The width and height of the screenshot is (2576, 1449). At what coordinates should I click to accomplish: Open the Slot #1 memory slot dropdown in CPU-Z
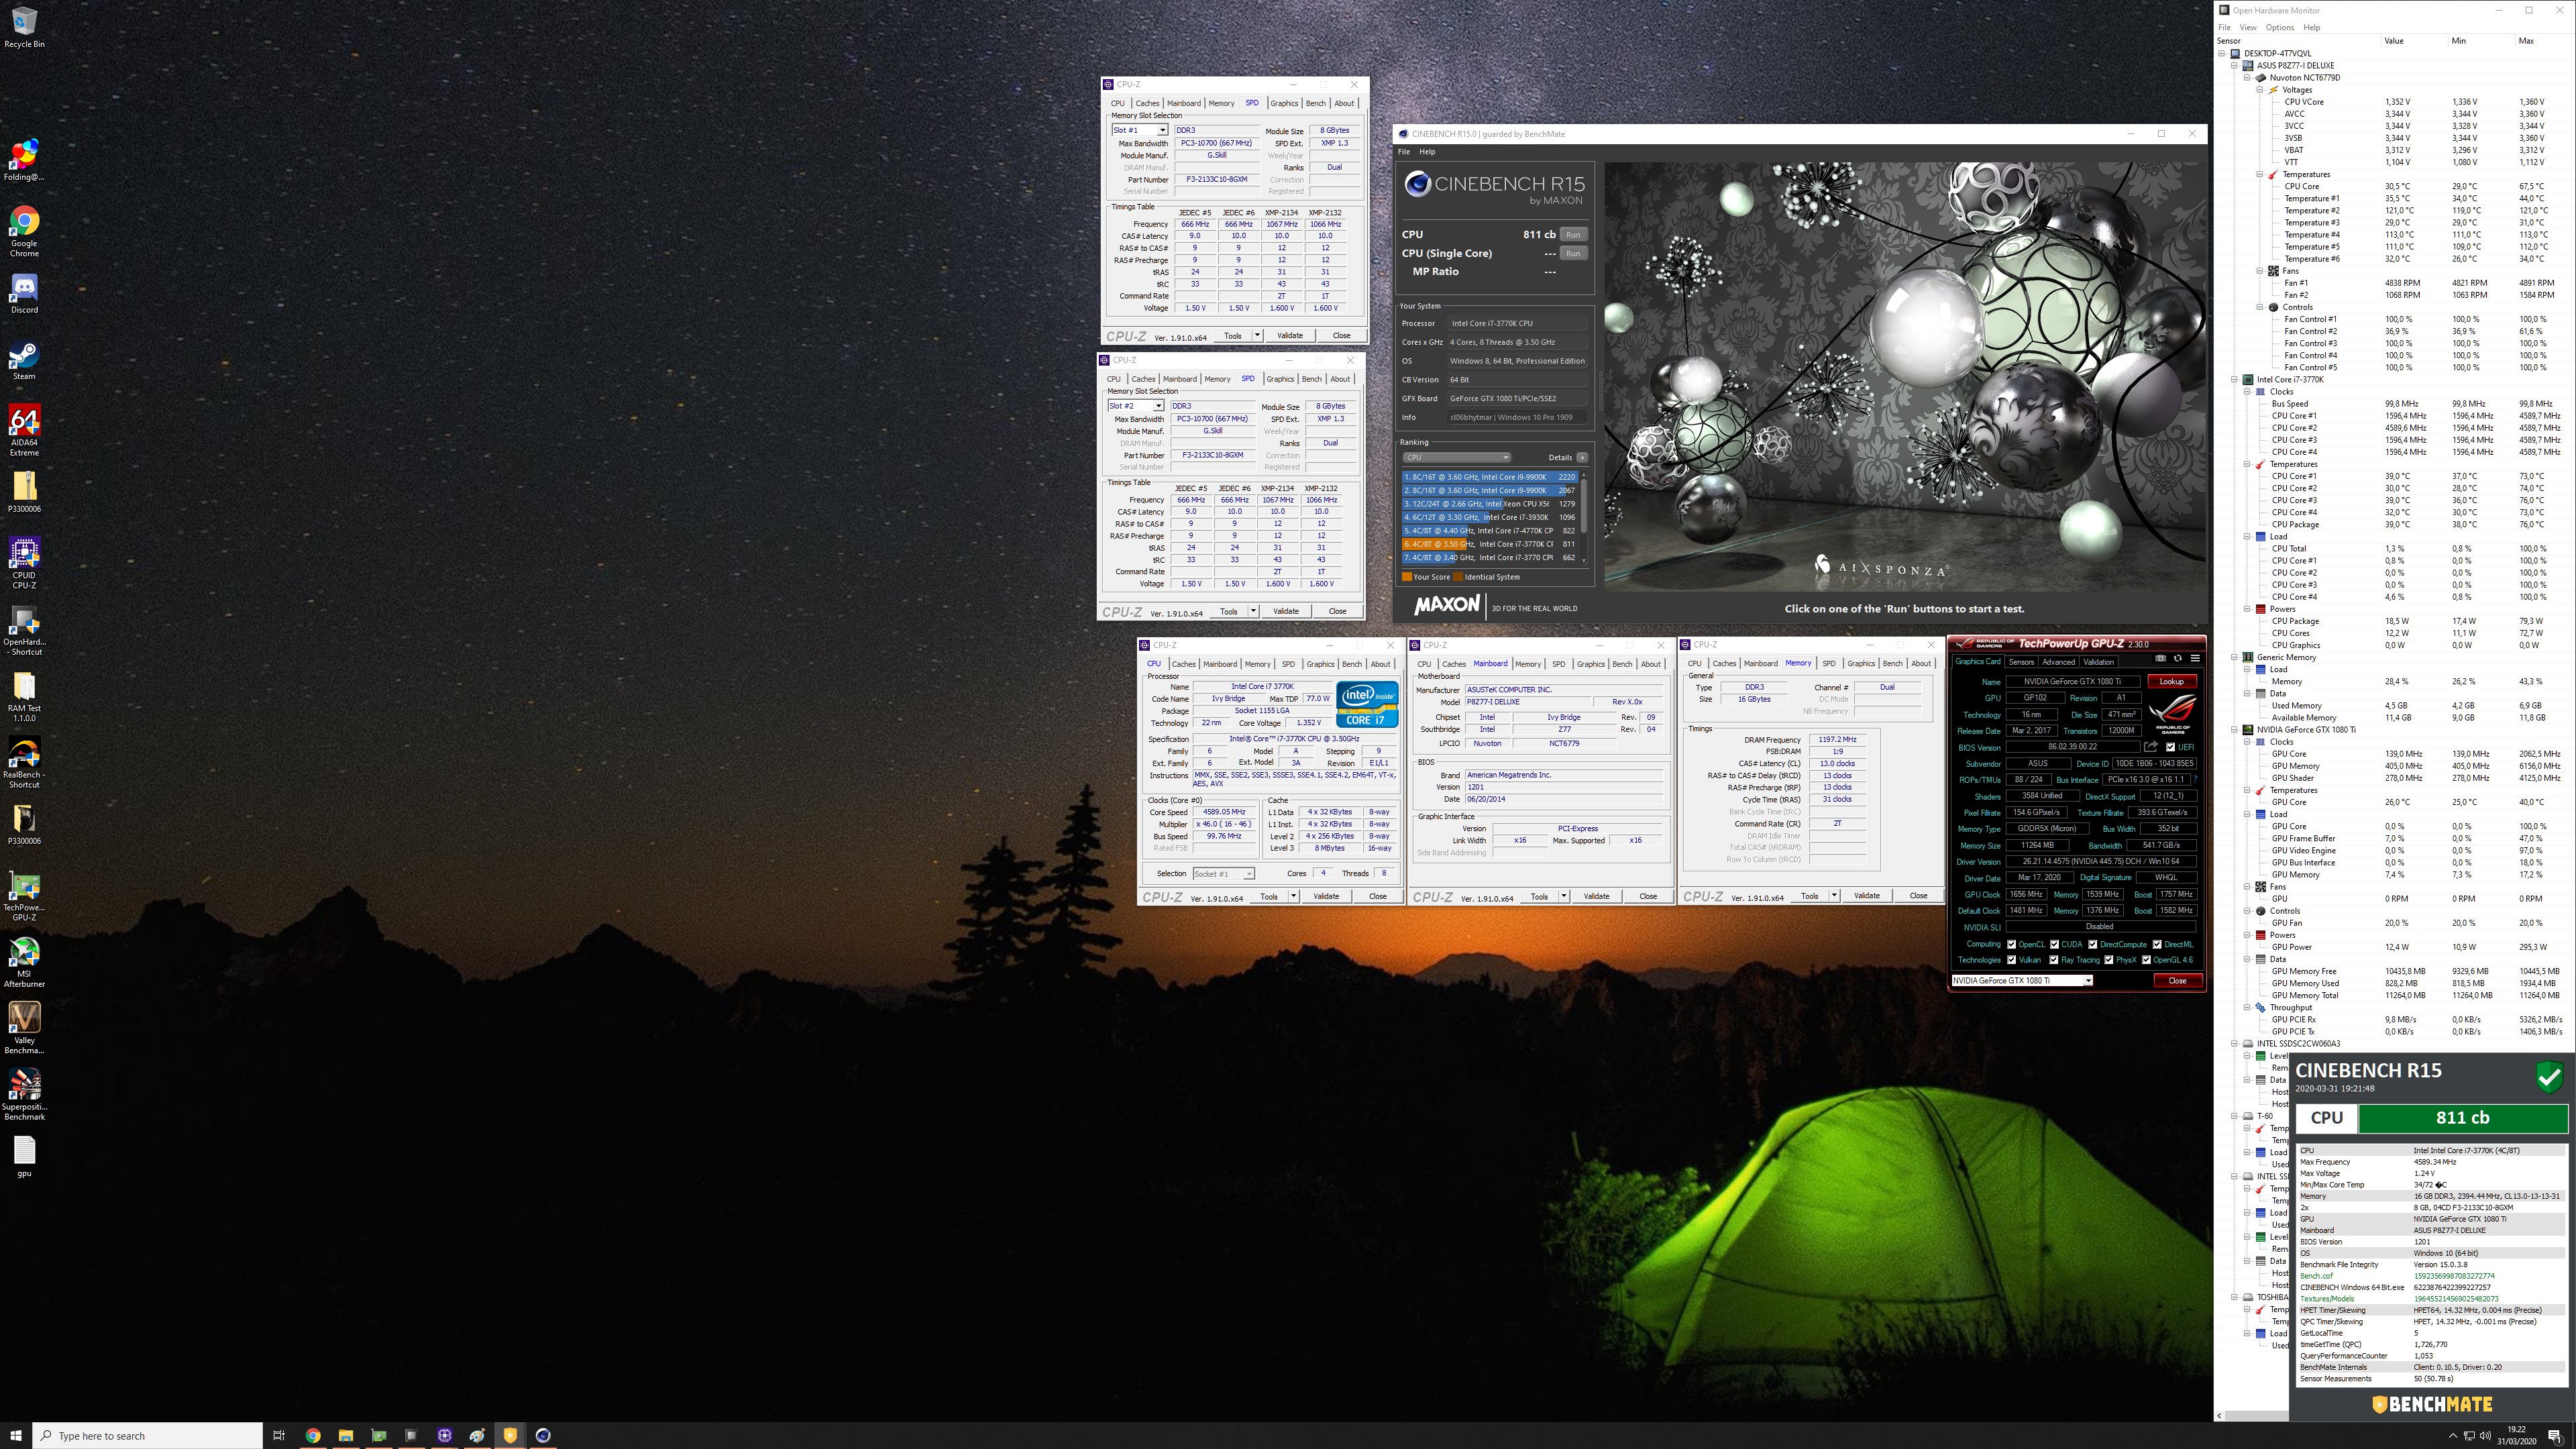(x=1139, y=130)
